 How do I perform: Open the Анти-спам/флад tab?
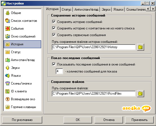point(86,10)
